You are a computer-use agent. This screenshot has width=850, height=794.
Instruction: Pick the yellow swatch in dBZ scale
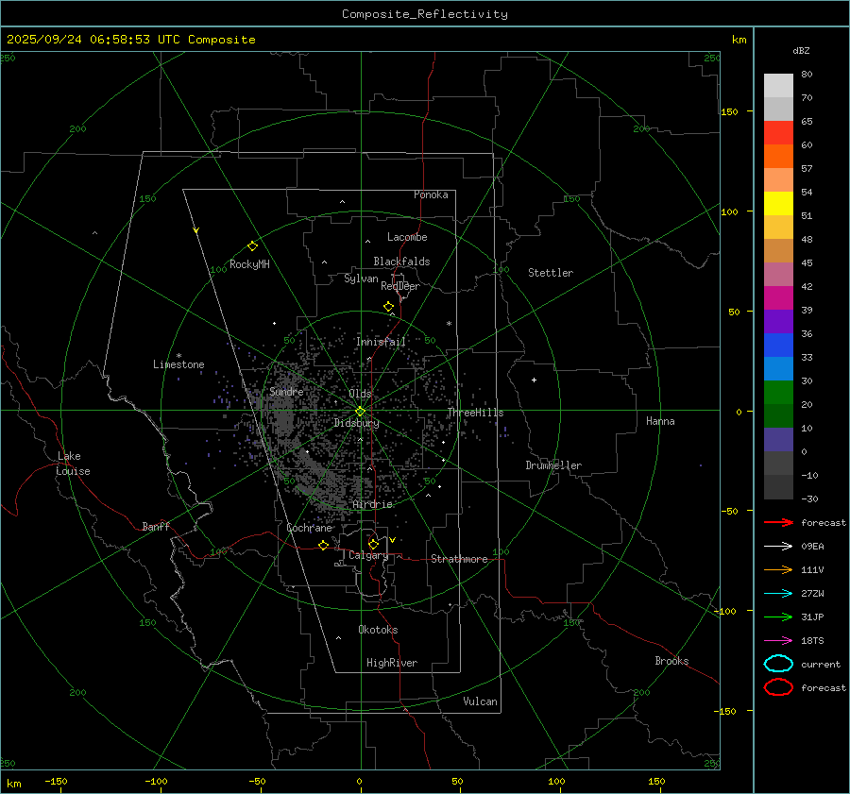click(778, 203)
